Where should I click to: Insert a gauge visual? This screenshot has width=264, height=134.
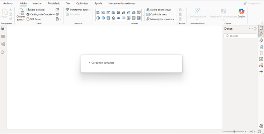[x=118, y=18]
